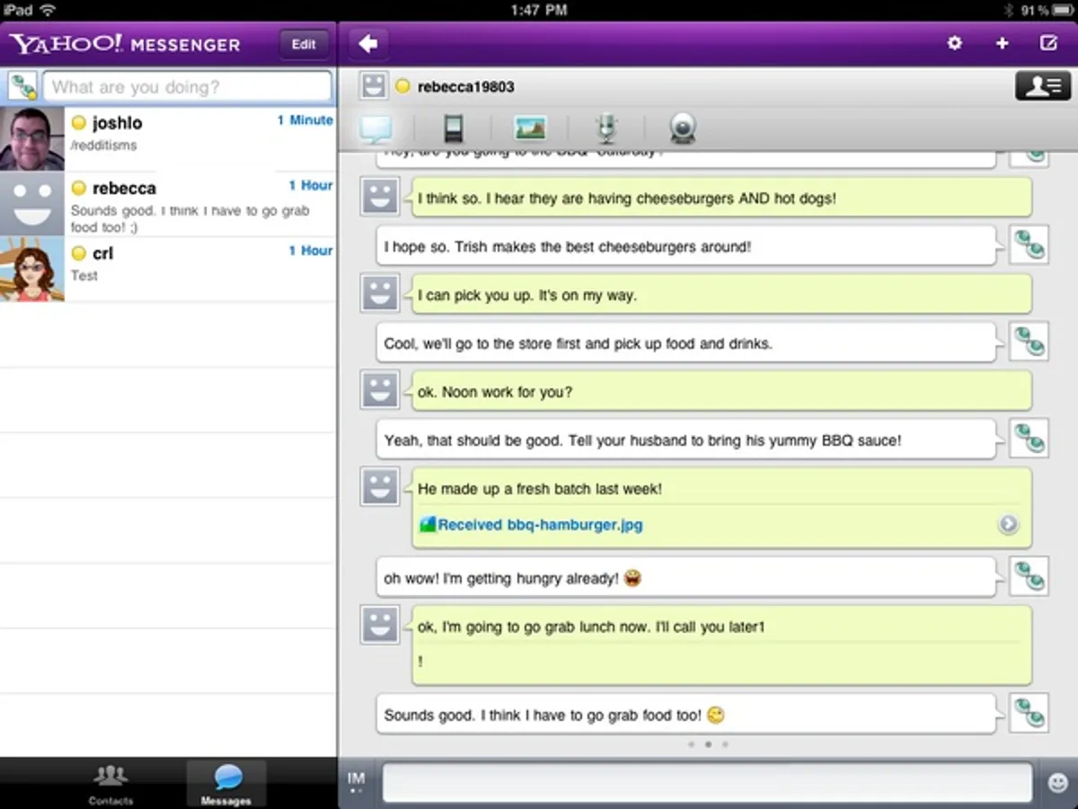
Task: Tap the plus icon to add contact
Action: 1002,43
